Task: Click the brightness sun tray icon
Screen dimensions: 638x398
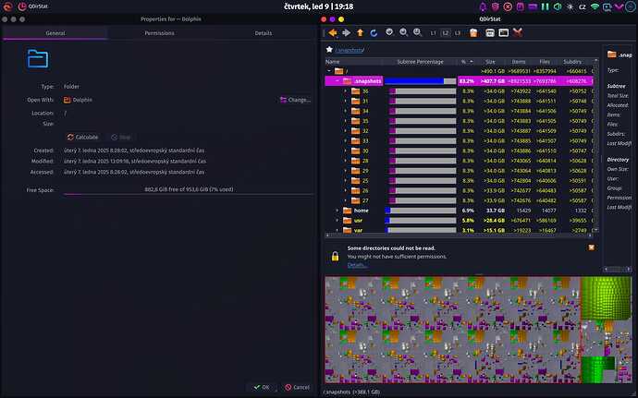Action: (x=571, y=6)
